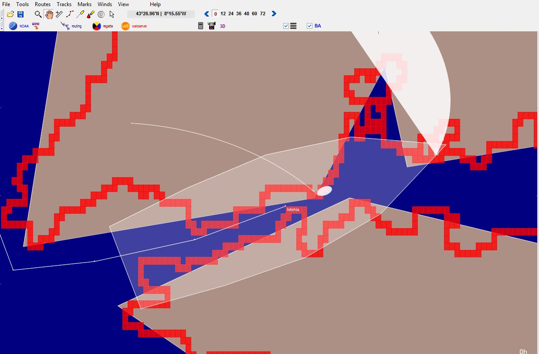Open the Marks menu
This screenshot has height=354, width=539.
coord(85,4)
